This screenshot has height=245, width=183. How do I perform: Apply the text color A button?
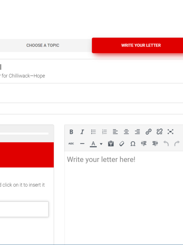[93, 143]
